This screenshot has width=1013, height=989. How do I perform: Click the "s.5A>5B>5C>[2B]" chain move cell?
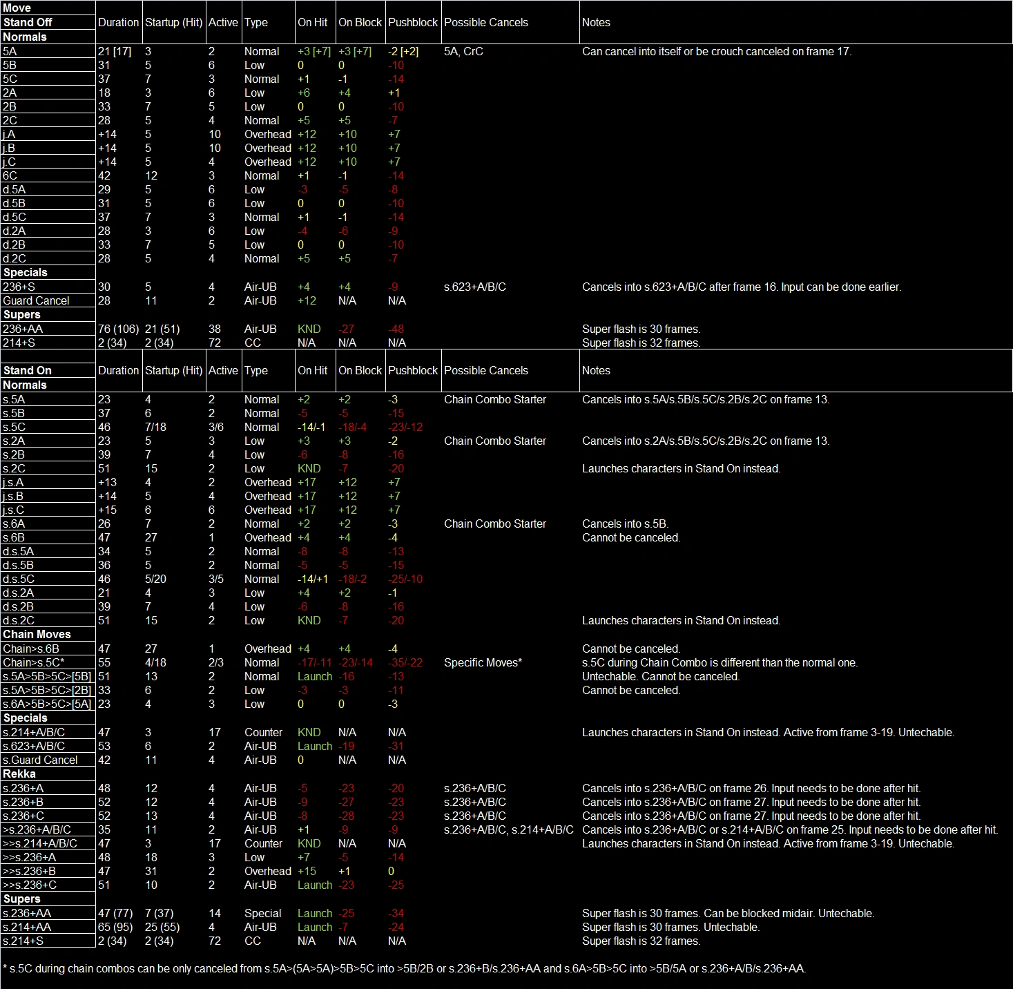[48, 690]
